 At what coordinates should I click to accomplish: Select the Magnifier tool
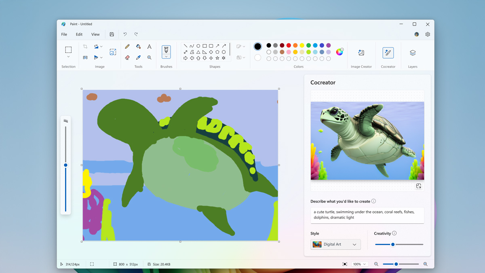(x=149, y=57)
